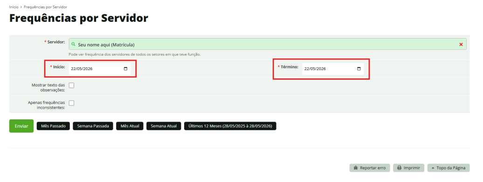Enable Mostrar texto das observações checkbox
Viewport: 483px width, 182px height.
71,85
